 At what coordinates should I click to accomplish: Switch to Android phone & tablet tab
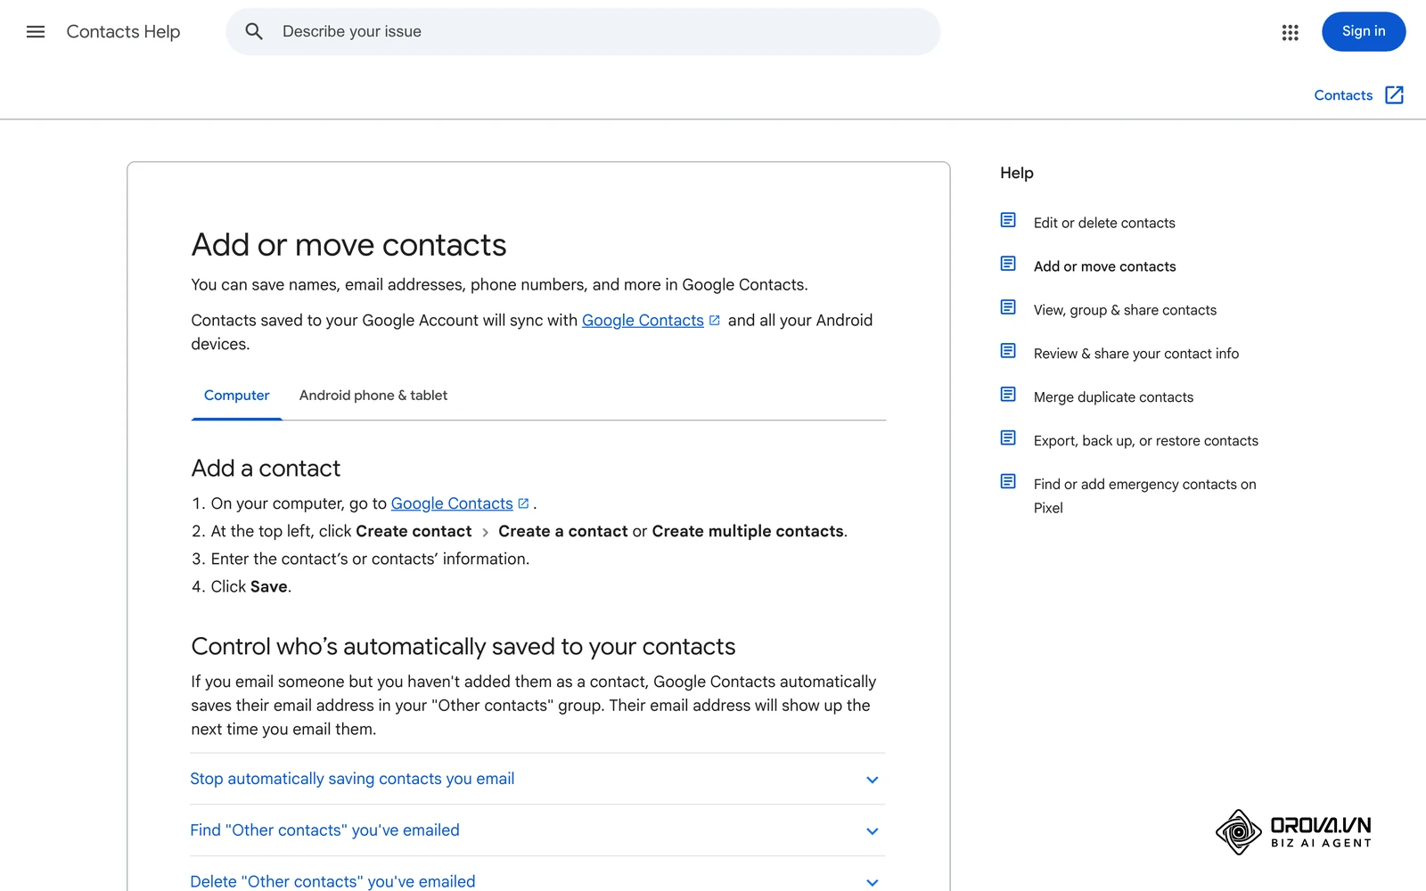tap(373, 396)
